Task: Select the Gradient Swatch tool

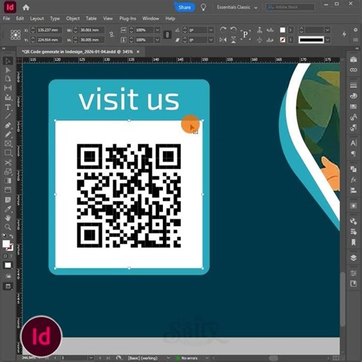Action: pos(8,181)
